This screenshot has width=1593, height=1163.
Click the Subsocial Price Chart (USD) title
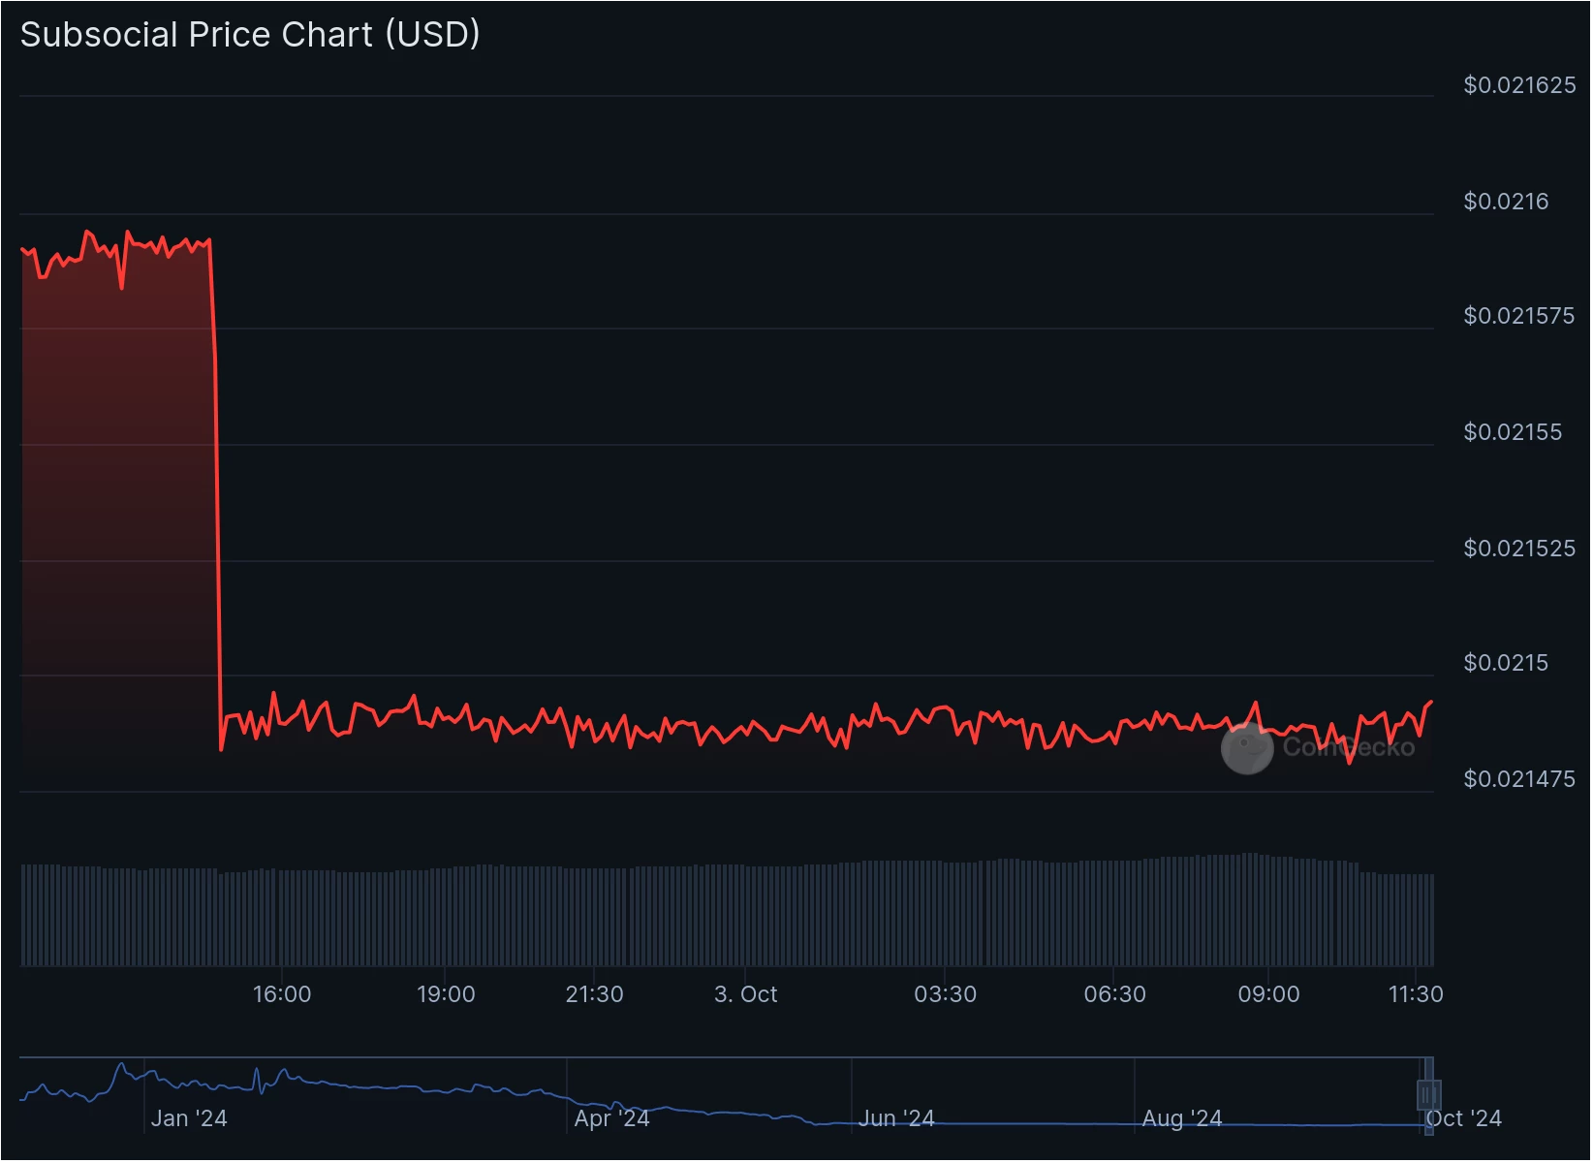250,34
